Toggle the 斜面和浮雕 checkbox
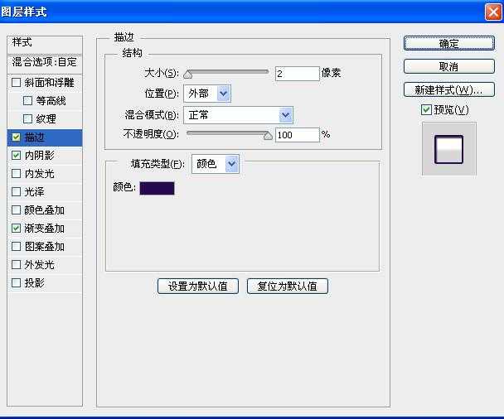504x419 pixels. coord(17,83)
